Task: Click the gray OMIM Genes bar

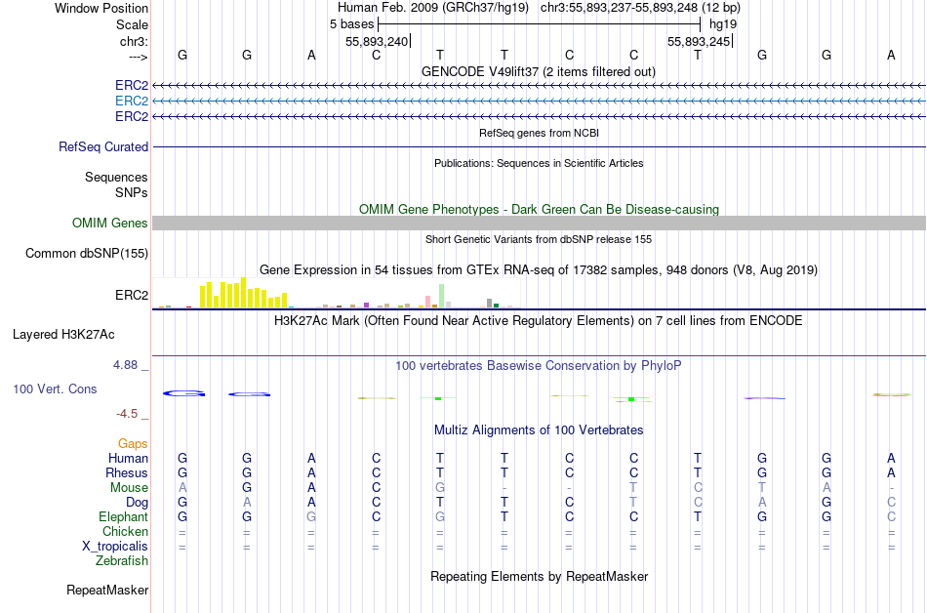Action: click(539, 223)
